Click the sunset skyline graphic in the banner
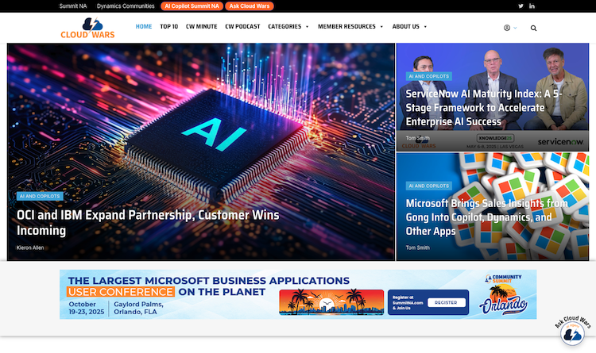The width and height of the screenshot is (596, 353). [331, 302]
